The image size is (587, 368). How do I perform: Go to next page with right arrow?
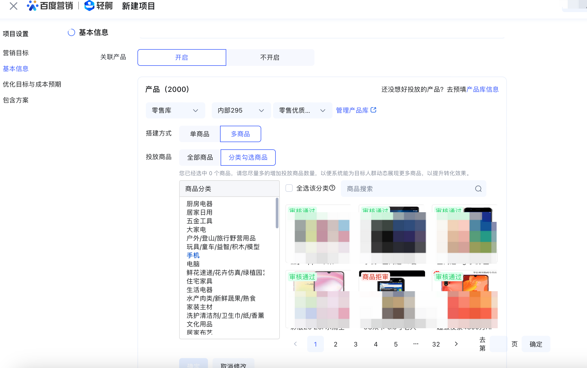pos(456,344)
